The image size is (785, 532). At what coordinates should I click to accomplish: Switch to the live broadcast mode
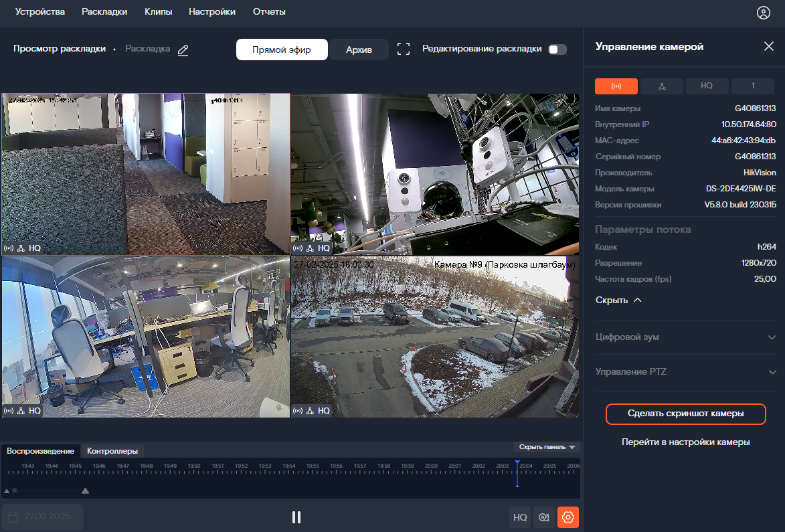tap(282, 50)
